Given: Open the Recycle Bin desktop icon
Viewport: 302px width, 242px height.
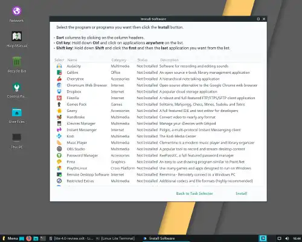Looking at the screenshot, I should [x=17, y=62].
